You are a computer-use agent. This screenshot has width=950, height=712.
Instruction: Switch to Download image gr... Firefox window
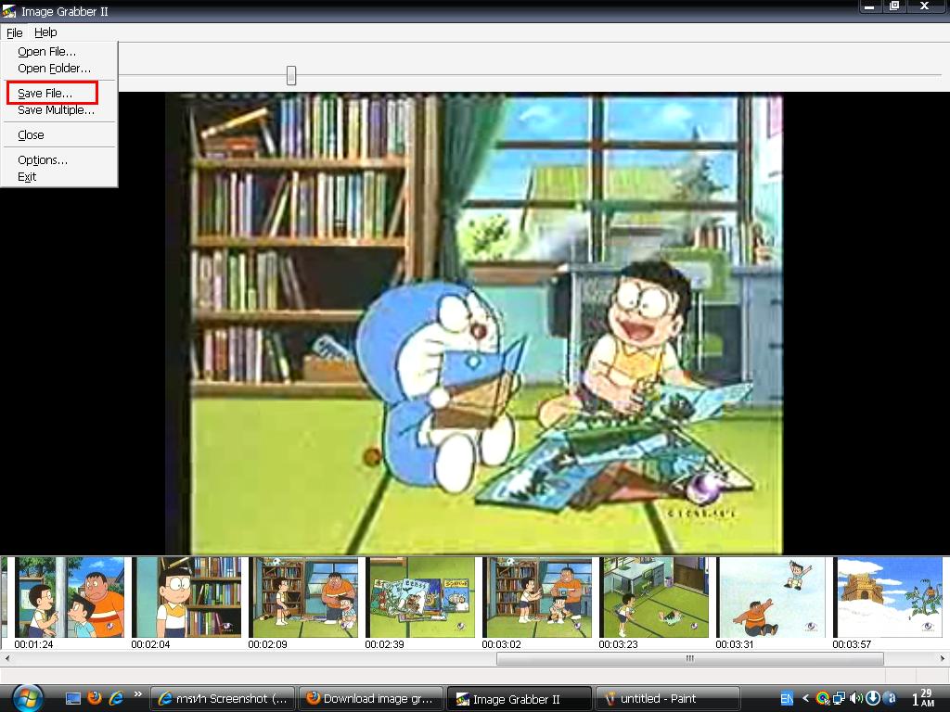[371, 699]
